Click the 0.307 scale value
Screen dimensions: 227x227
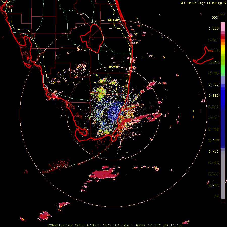tap(214, 174)
